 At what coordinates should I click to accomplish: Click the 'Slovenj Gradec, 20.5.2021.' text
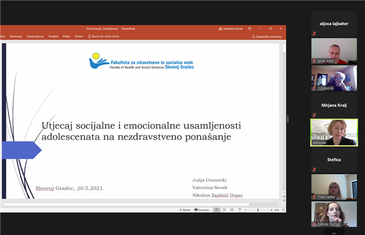click(x=70, y=189)
